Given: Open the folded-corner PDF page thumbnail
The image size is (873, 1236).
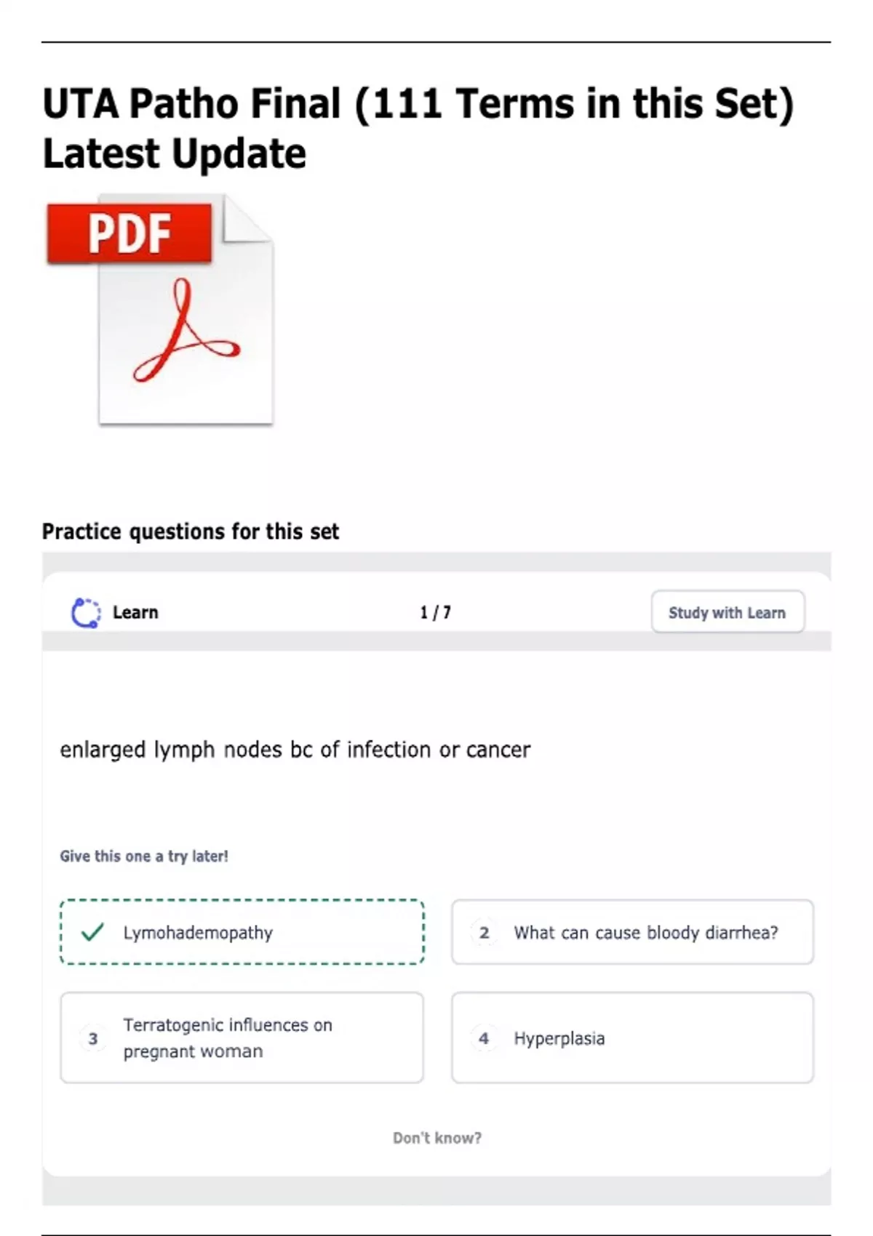Looking at the screenshot, I should coord(186,309).
